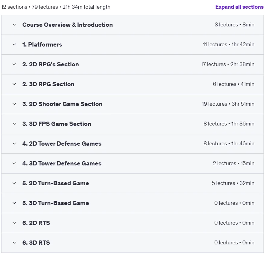Open the 2. 2D RPG's Section chevron
Image resolution: width=265 pixels, height=254 pixels.
point(14,64)
